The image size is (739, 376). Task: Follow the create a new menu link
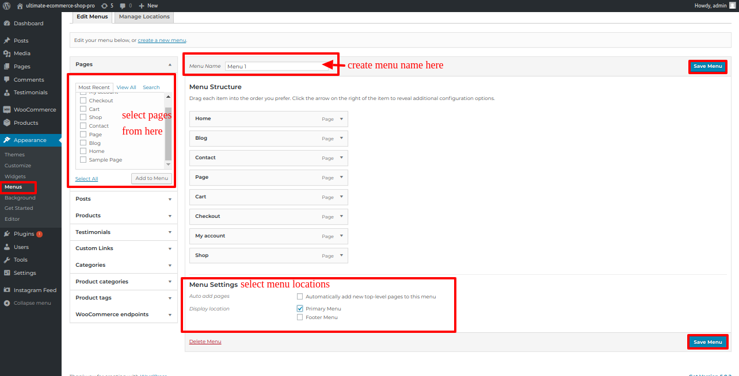click(162, 40)
